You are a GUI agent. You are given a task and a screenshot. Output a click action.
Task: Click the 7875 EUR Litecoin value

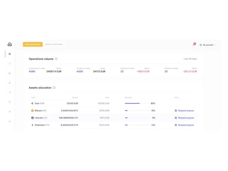click(104, 118)
